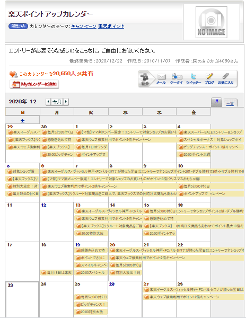Click 楽天ポイントアップカレンダー title
The width and height of the screenshot is (246, 320).
(x=50, y=14)
